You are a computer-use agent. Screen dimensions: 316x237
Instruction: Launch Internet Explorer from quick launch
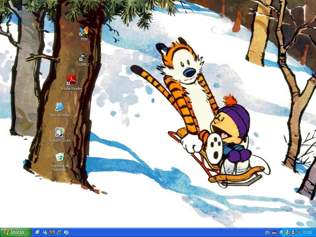pyautogui.click(x=59, y=232)
